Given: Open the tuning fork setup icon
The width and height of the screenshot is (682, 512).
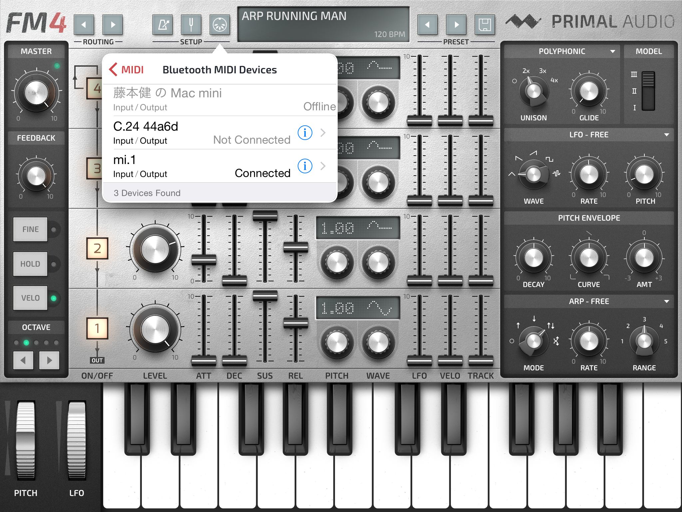Looking at the screenshot, I should [x=191, y=24].
